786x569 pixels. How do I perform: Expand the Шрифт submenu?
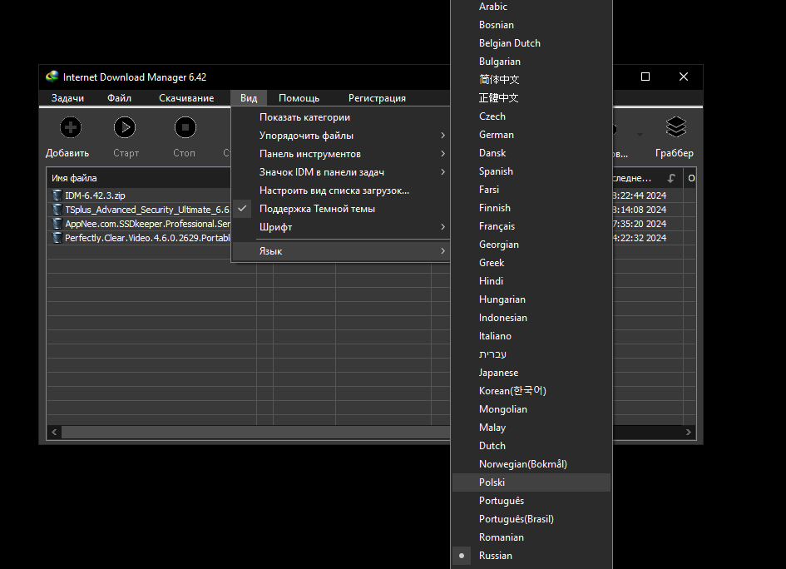point(341,227)
